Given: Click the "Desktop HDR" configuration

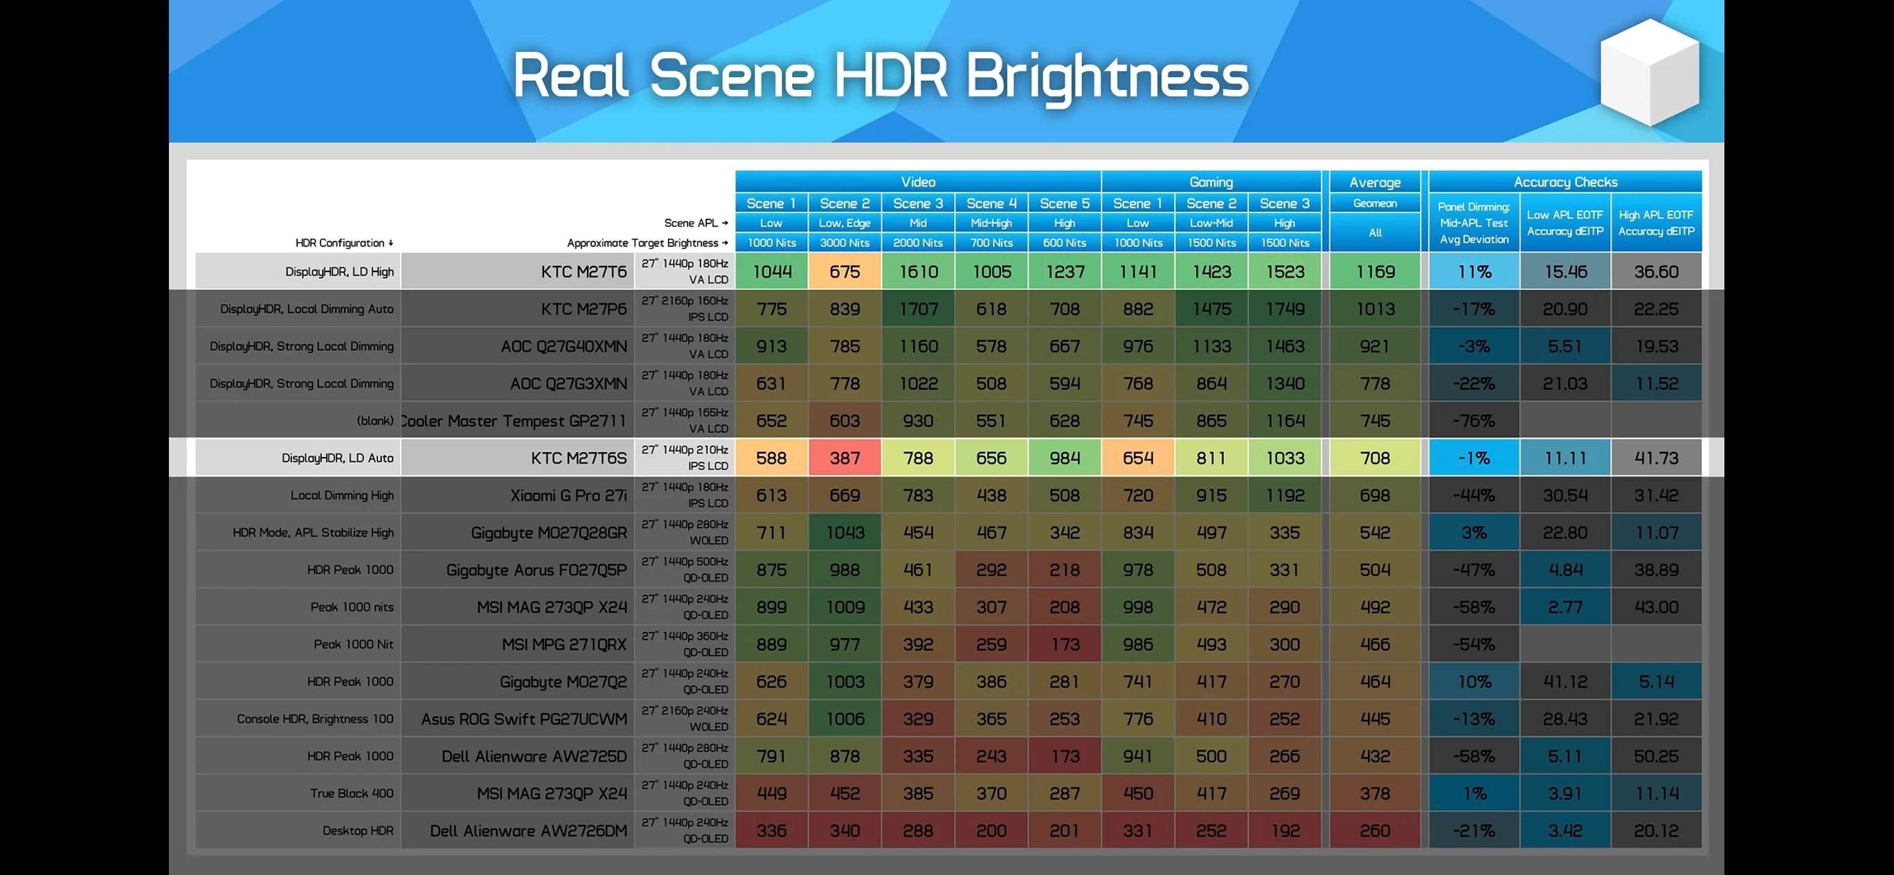Looking at the screenshot, I should pyautogui.click(x=358, y=831).
